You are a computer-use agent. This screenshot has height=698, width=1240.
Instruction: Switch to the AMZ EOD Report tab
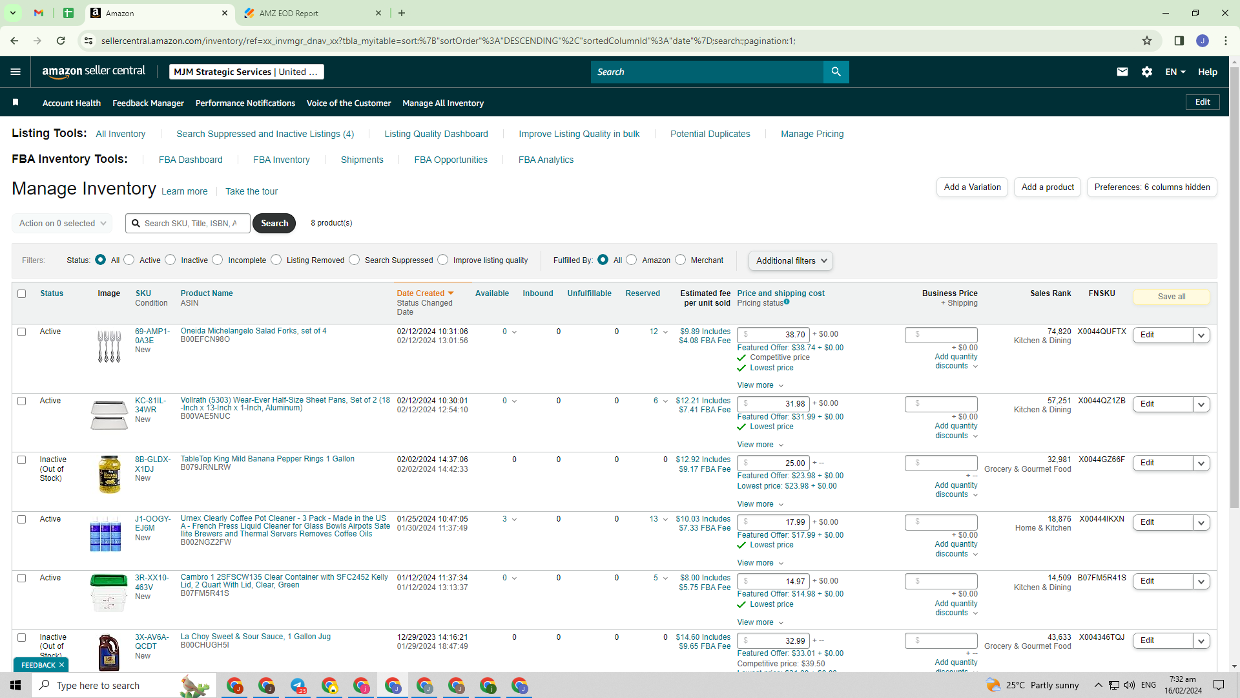(313, 13)
